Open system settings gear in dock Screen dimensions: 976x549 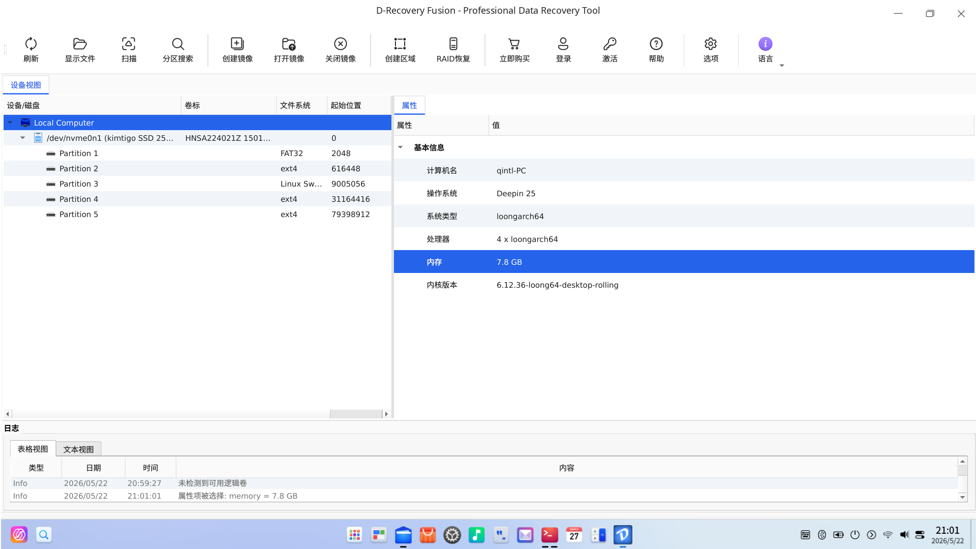click(452, 535)
